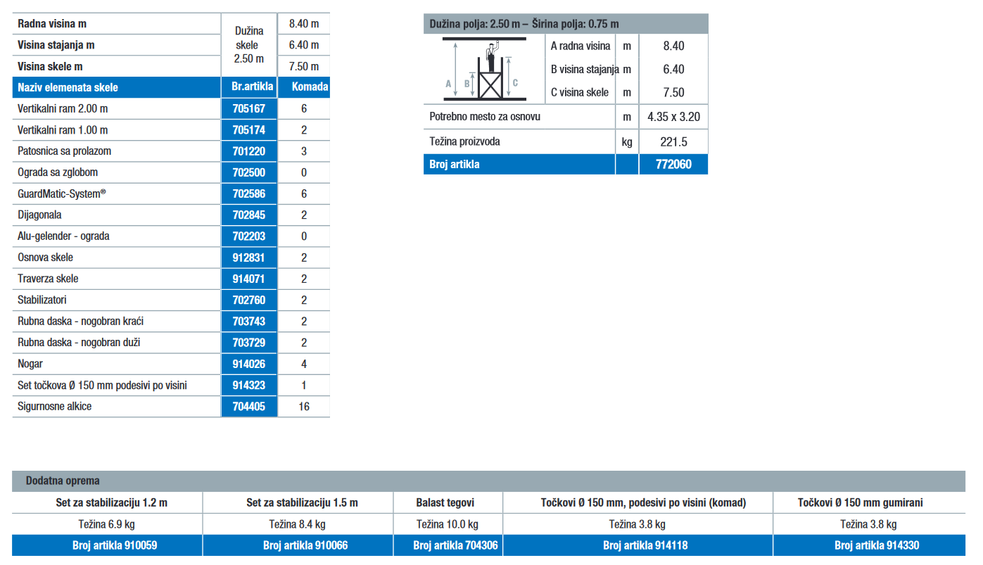The width and height of the screenshot is (983, 565).
Task: Select the 'GuardMatic-System' row label
Action: click(61, 194)
